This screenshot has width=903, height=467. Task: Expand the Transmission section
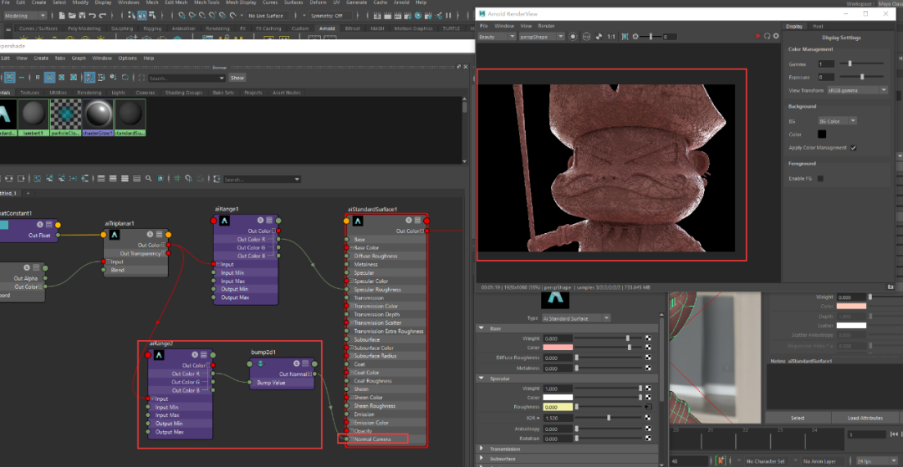click(482, 449)
